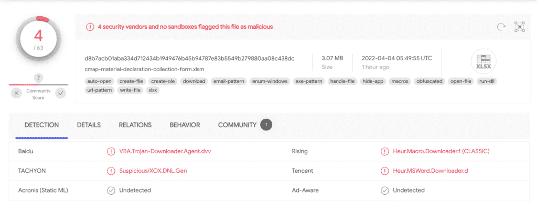Open the BEHAVIOR tab
Screen dimensions: 537x202
point(185,125)
